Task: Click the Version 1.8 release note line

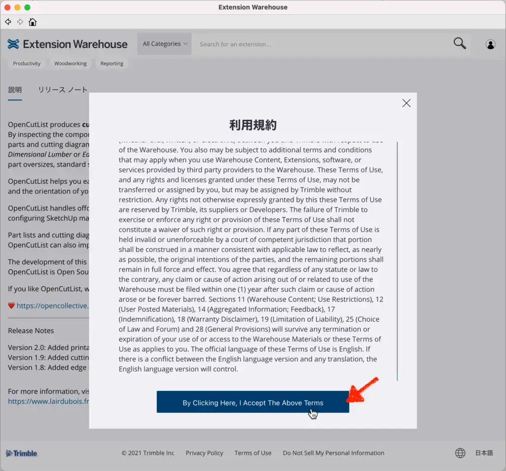Action: tap(47, 367)
